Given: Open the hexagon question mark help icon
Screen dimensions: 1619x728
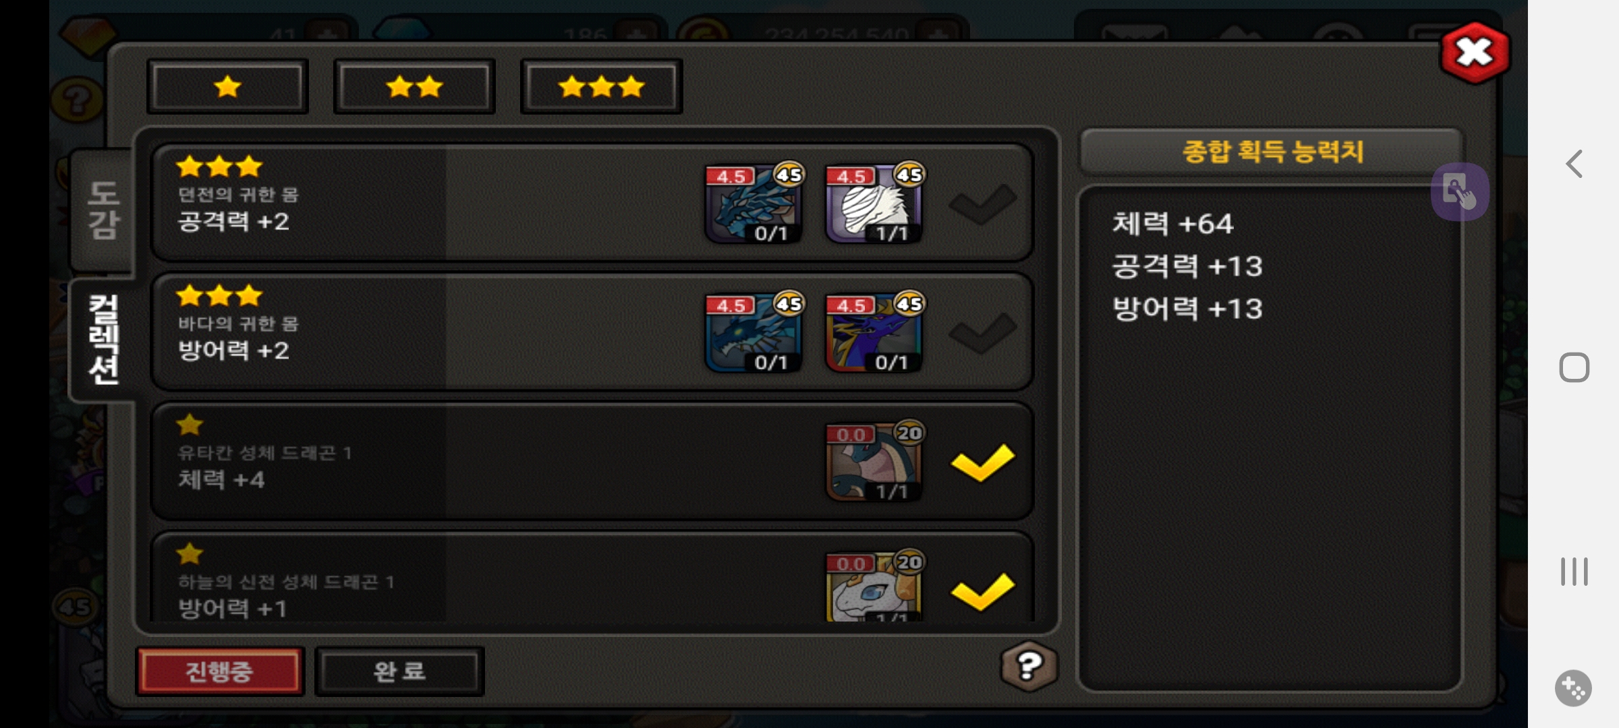Looking at the screenshot, I should tap(1029, 667).
